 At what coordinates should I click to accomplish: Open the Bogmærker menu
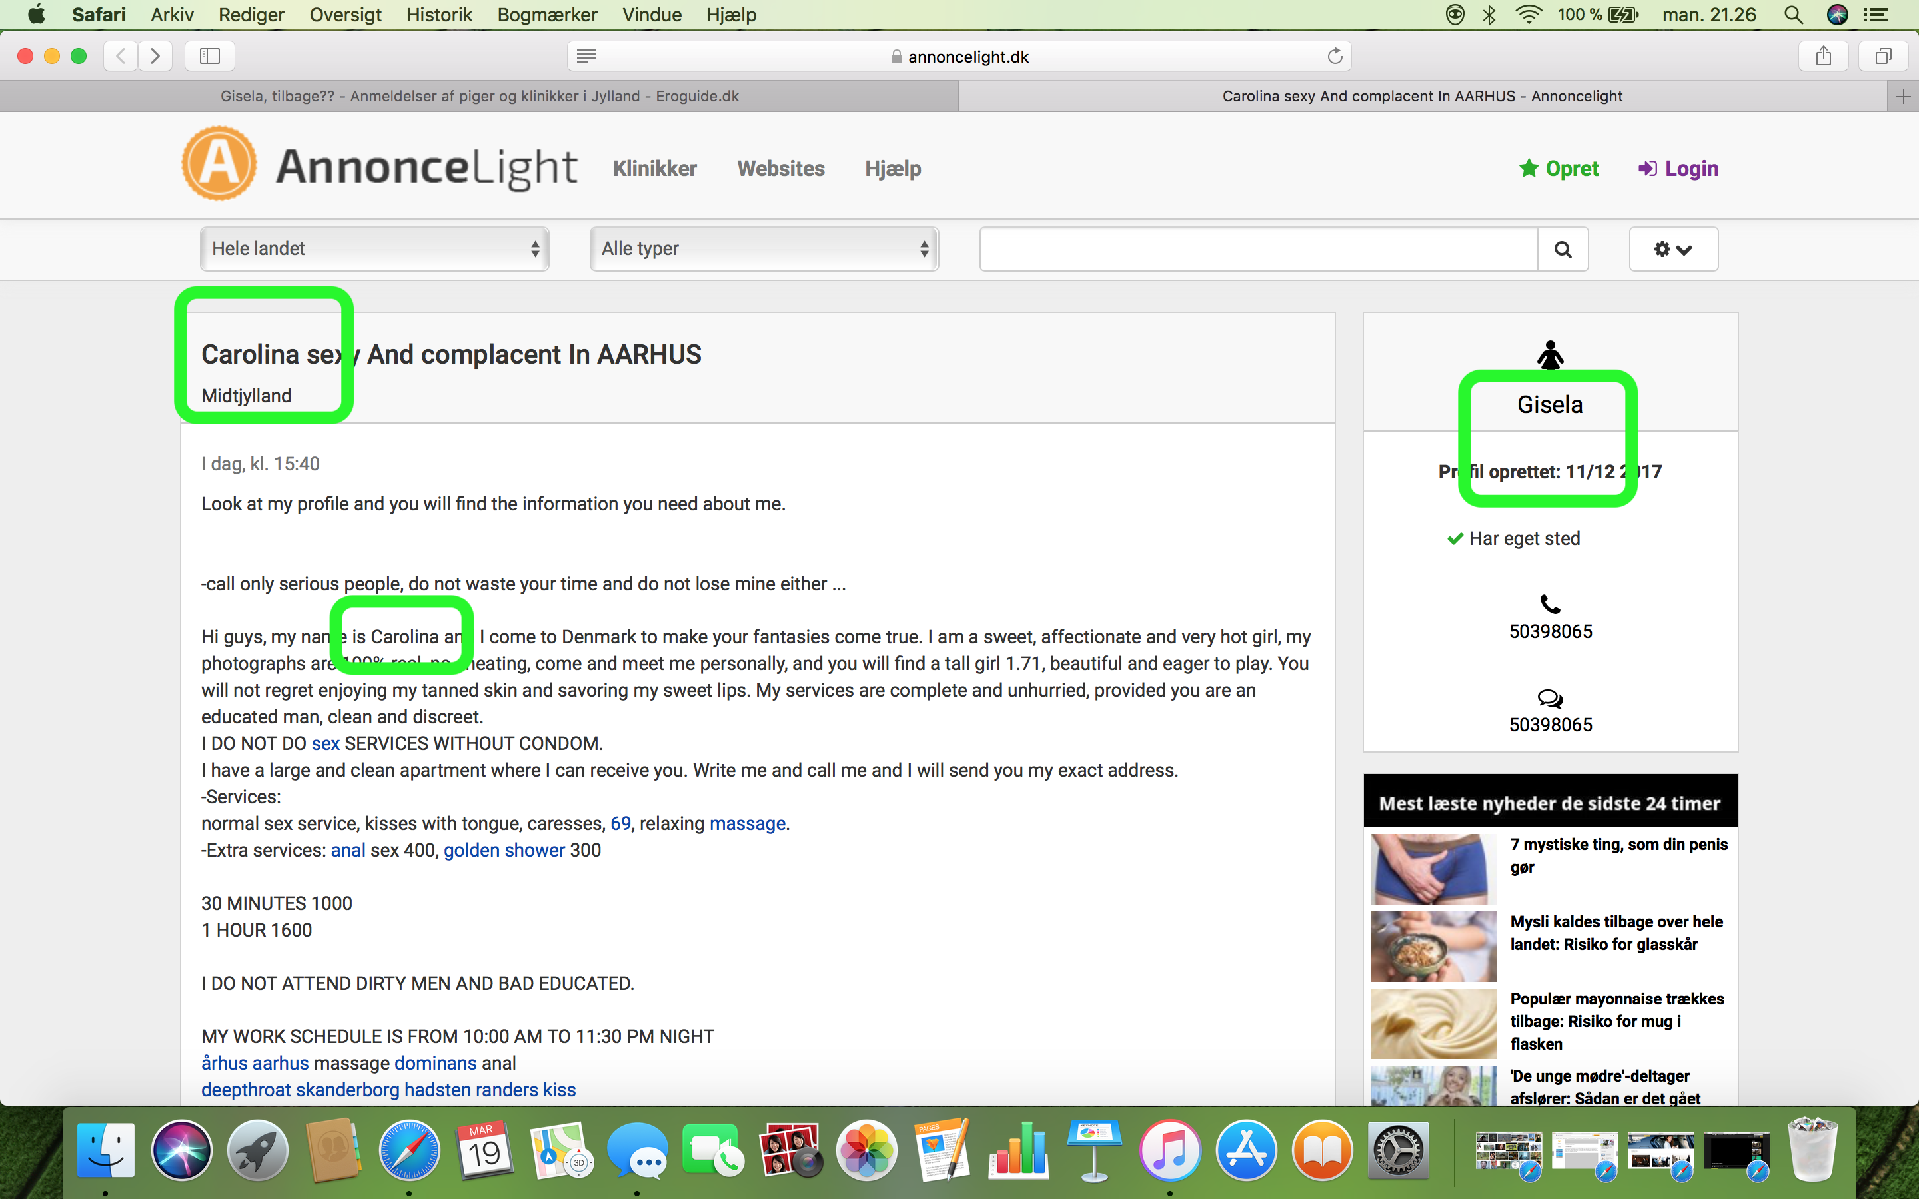point(547,14)
